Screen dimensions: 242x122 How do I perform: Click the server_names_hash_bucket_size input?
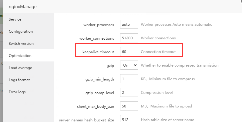(129, 119)
